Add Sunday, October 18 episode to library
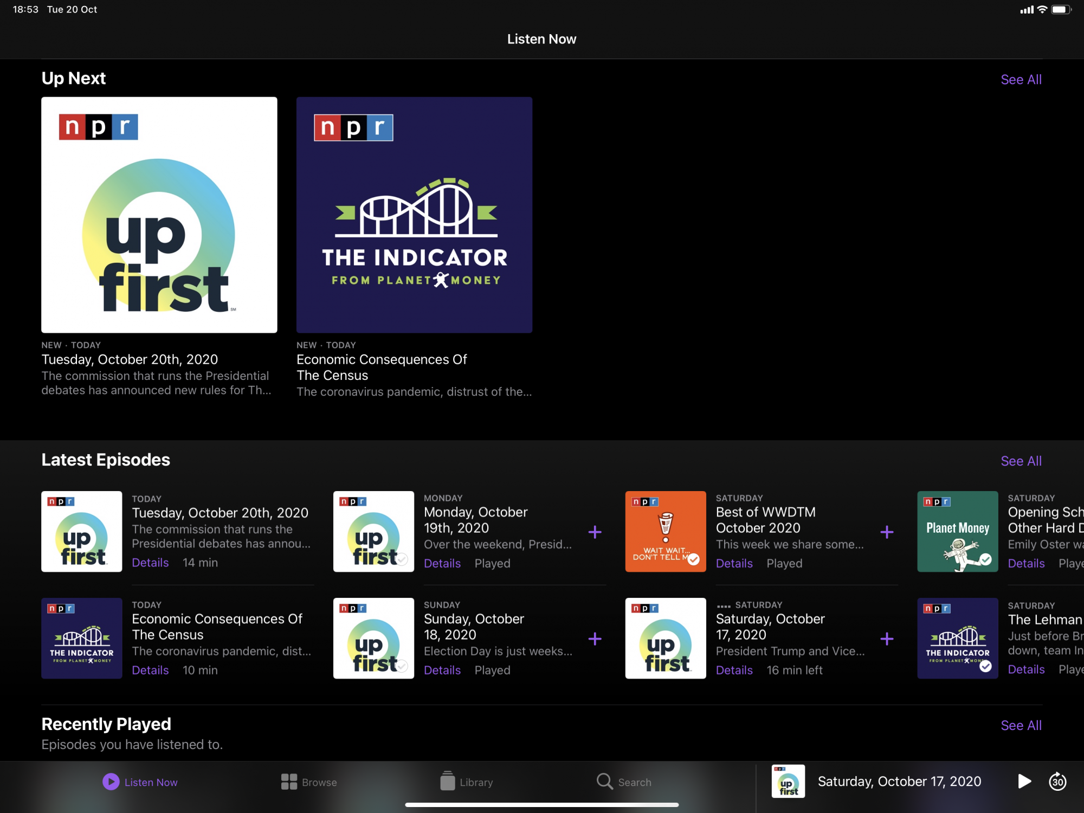1084x813 pixels. pos(595,639)
